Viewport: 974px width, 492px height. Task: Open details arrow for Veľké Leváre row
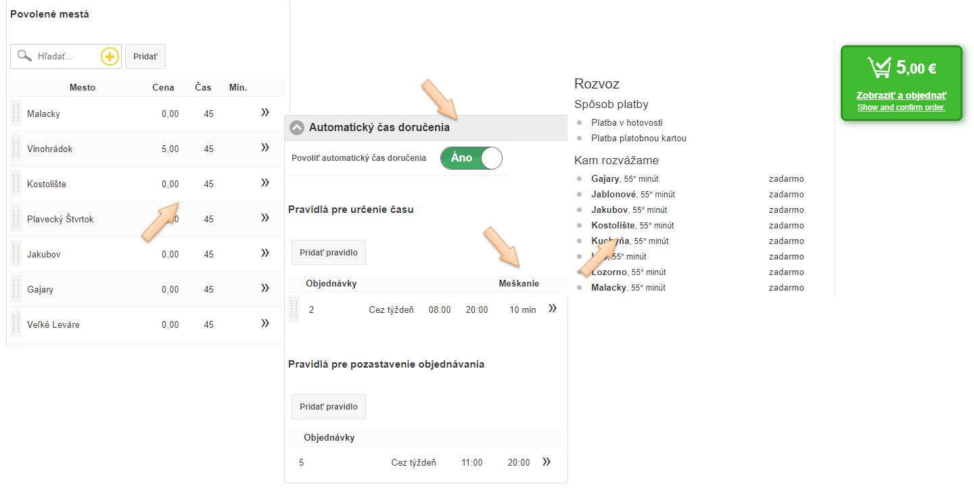265,324
